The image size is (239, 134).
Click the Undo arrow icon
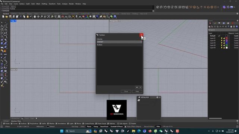[x=31, y=17]
